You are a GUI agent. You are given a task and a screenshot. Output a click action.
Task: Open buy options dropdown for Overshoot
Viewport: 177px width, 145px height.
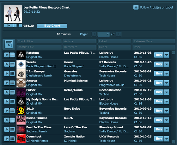pyautogui.click(x=167, y=139)
